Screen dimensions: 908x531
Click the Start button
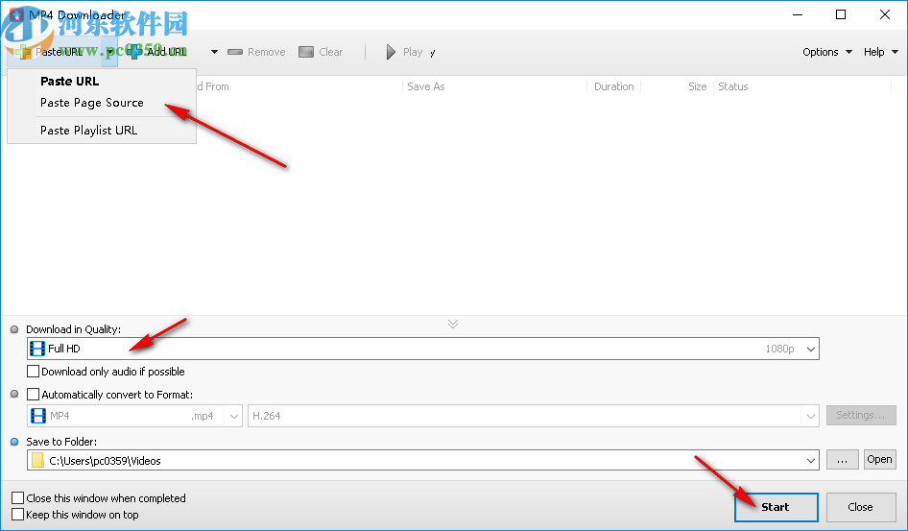[776, 507]
